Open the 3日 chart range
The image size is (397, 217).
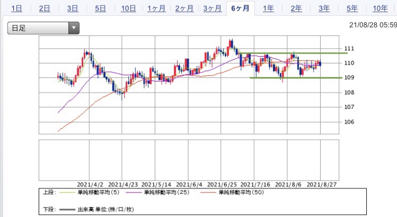[73, 8]
